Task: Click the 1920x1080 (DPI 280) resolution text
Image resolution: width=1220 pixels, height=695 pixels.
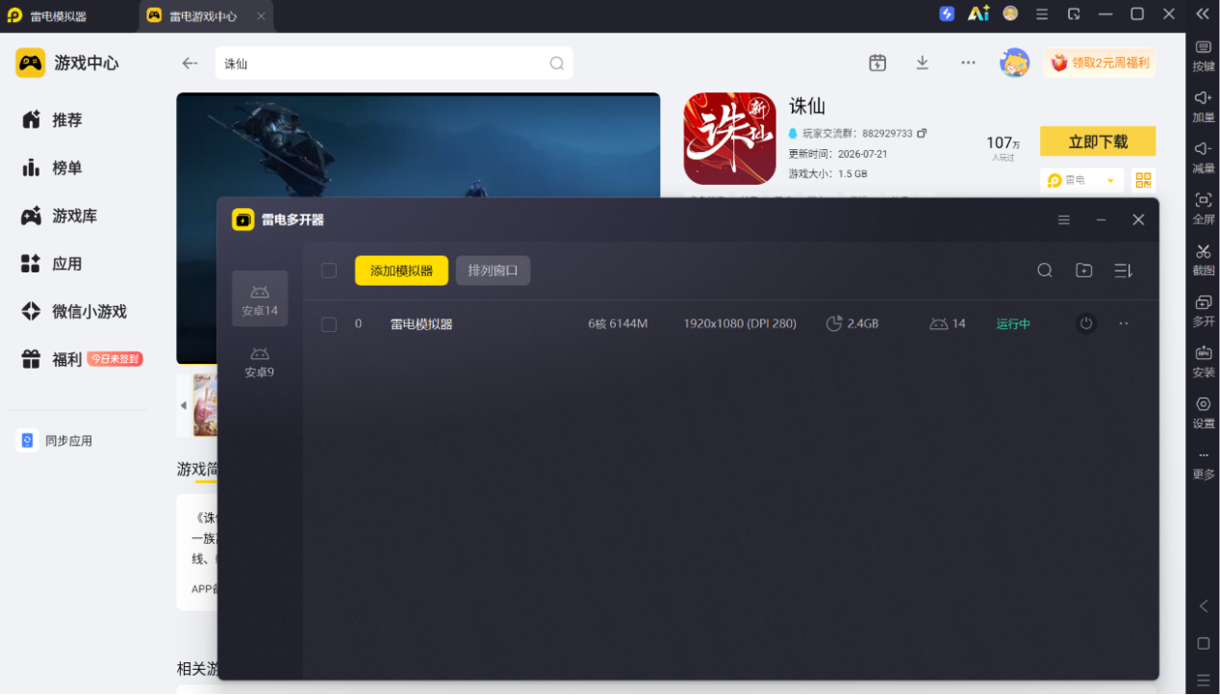Action: coord(740,323)
